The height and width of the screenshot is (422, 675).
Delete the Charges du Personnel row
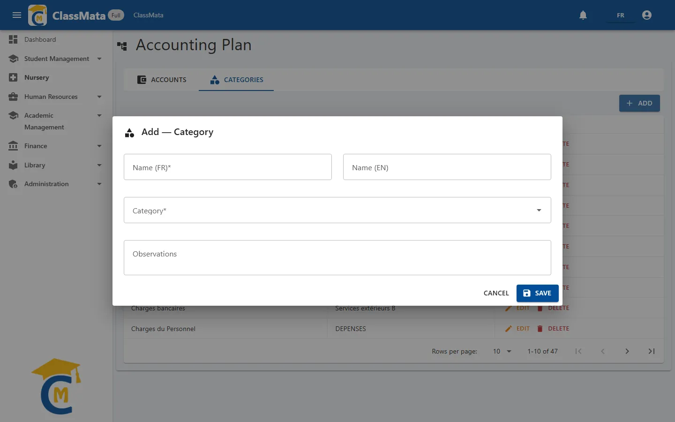[x=553, y=329]
